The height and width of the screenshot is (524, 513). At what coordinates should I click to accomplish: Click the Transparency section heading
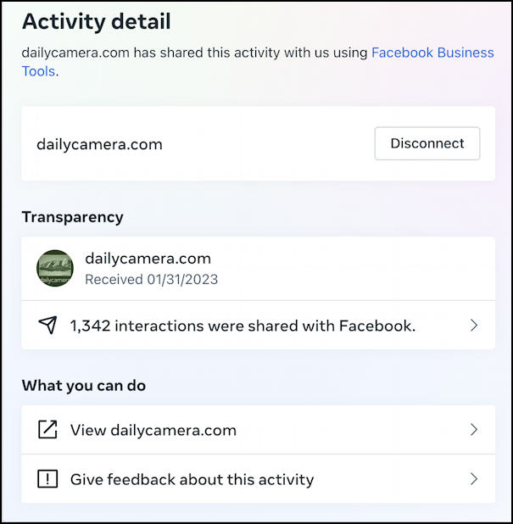tap(73, 217)
